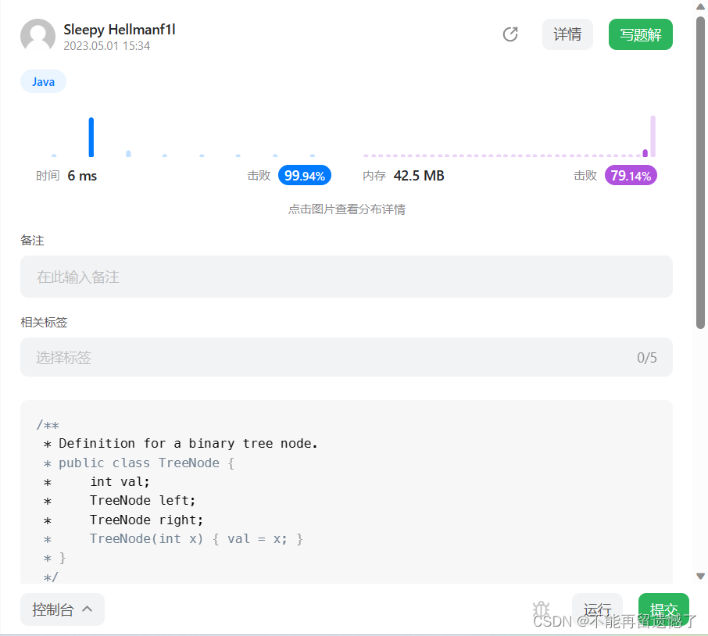The width and height of the screenshot is (708, 636).
Task: Click the code line 'TreeNode left;'
Action: tap(143, 501)
